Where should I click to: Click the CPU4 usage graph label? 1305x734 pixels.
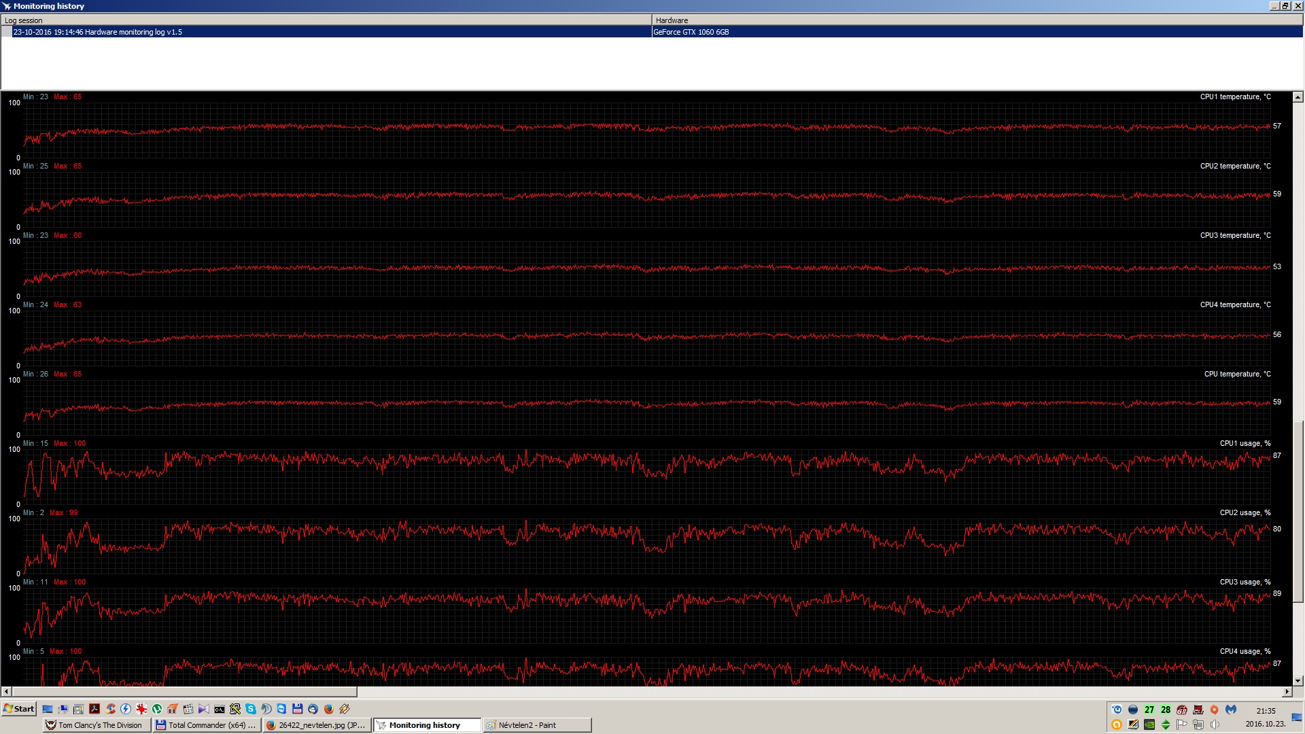1245,651
